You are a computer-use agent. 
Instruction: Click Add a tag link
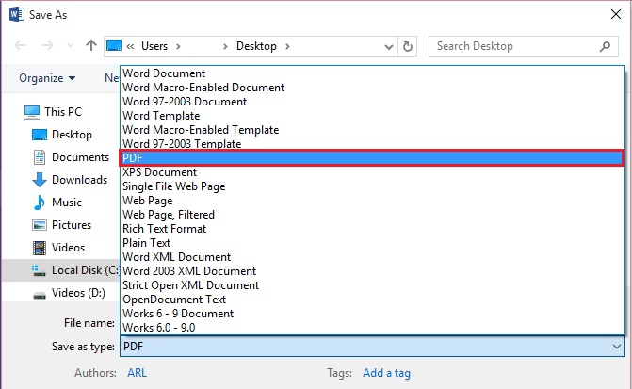(386, 373)
